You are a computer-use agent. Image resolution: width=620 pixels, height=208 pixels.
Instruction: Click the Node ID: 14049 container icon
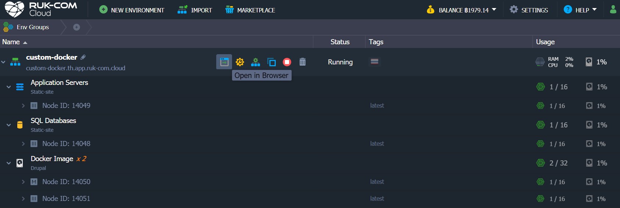click(34, 106)
